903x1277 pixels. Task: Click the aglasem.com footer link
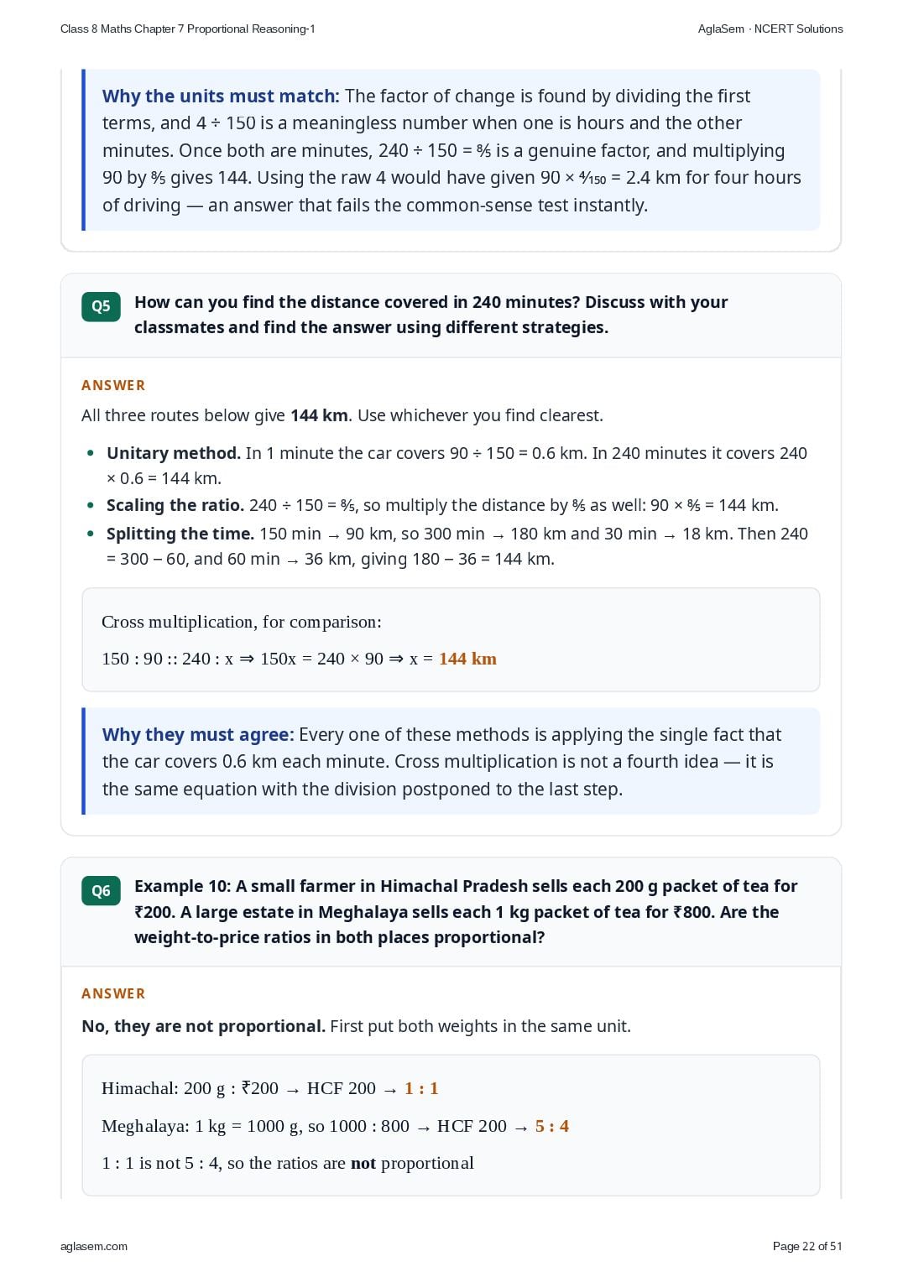[x=94, y=1246]
